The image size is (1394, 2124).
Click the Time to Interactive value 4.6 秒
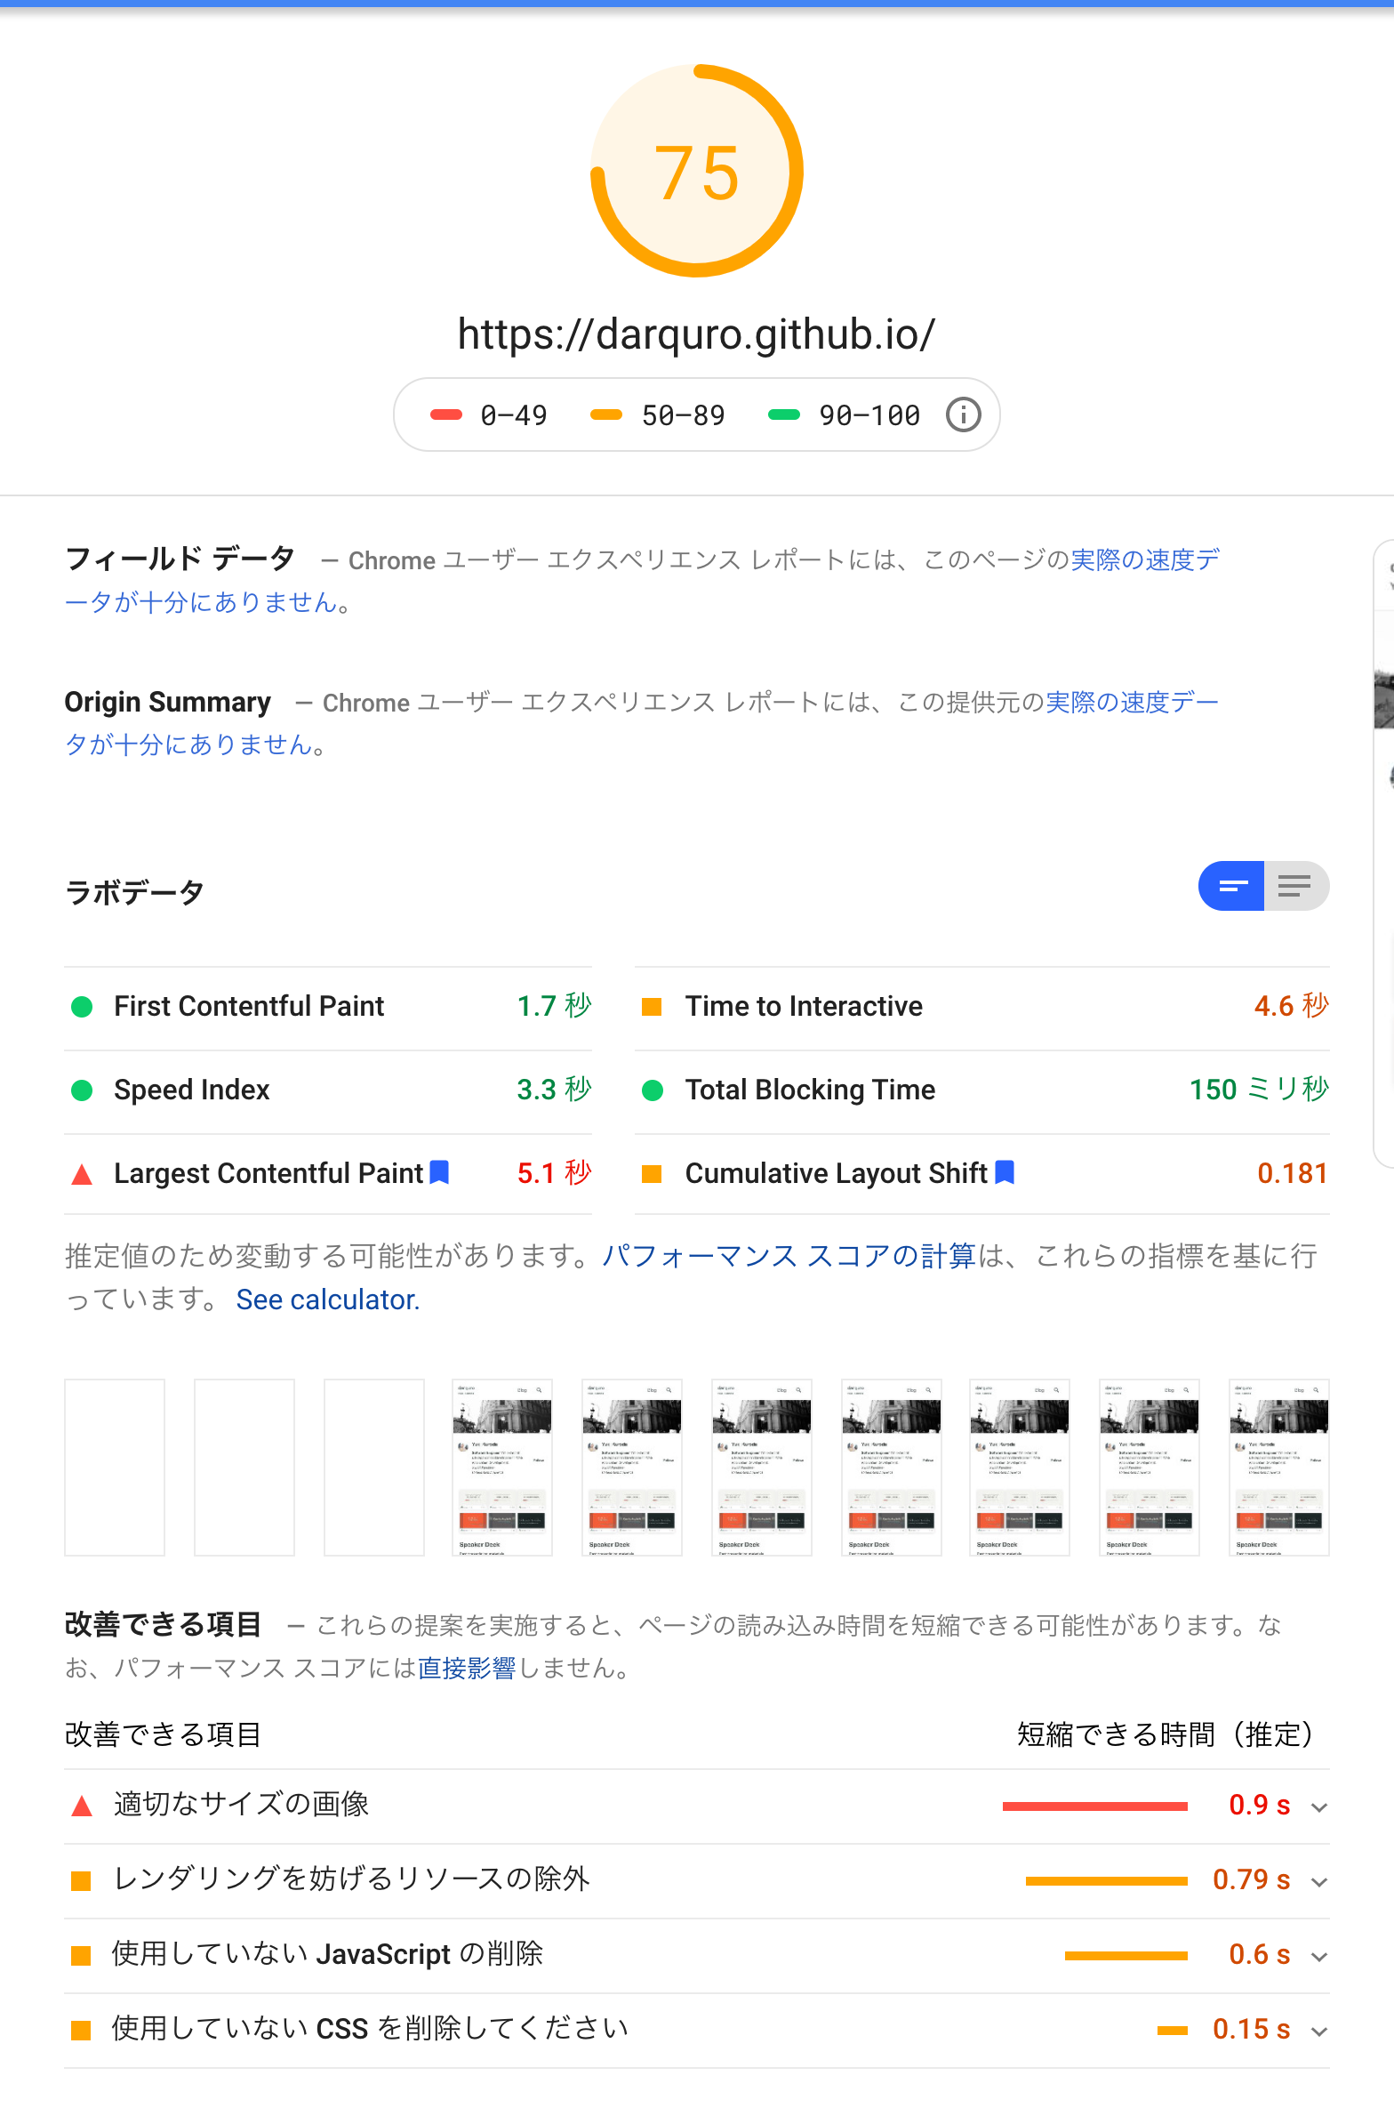[1292, 1006]
